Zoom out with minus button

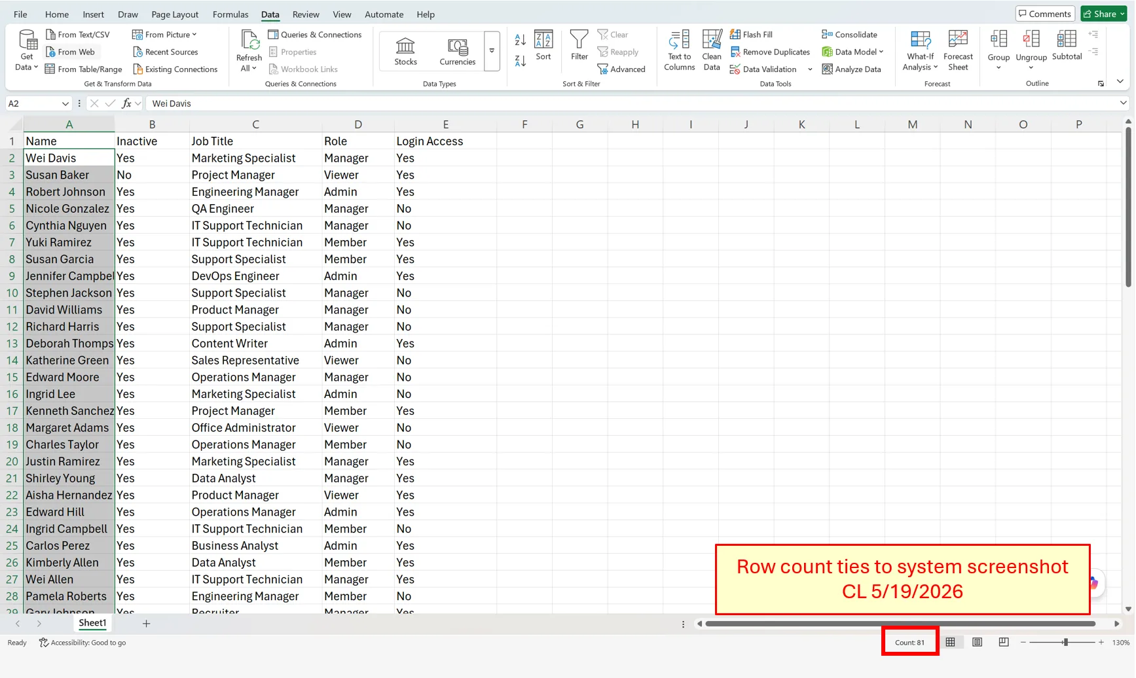1023,643
